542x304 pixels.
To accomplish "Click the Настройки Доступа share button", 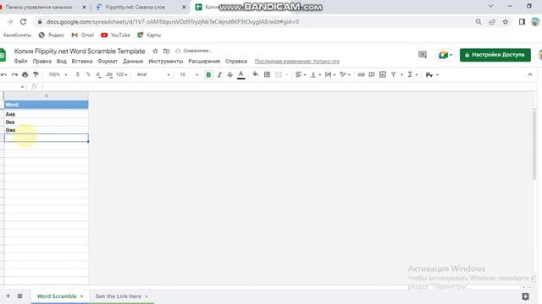I will coord(495,55).
